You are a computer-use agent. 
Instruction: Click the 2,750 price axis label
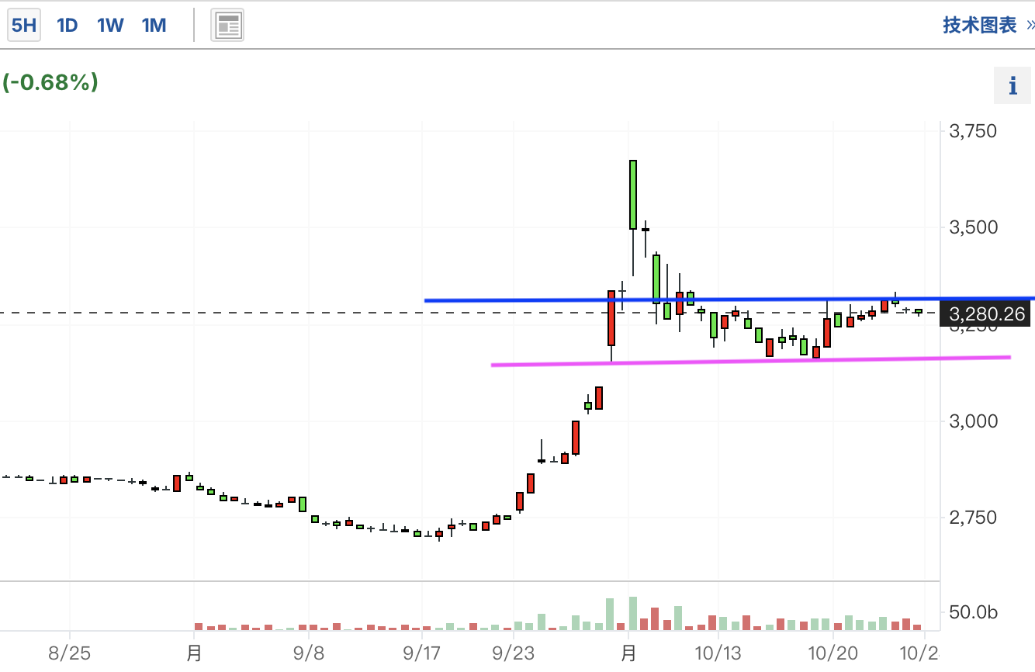(973, 518)
